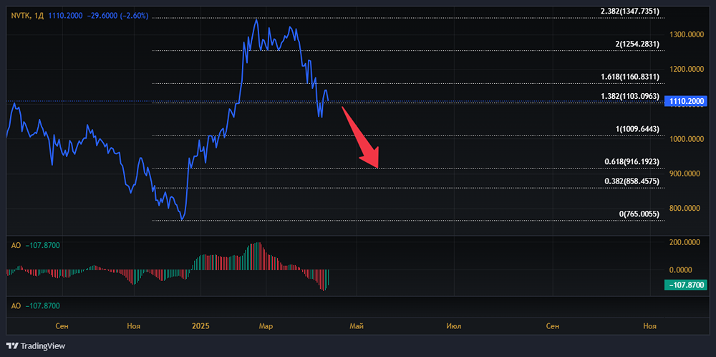Click the green -107.8700 AO value tag
The height and width of the screenshot is (357, 716).
tap(687, 285)
